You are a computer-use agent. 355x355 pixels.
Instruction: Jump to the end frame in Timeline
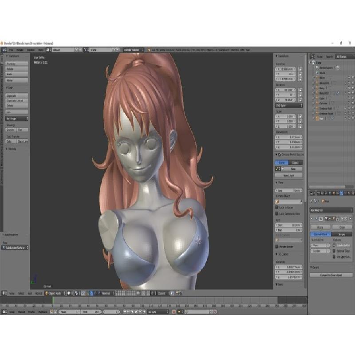click(144, 312)
